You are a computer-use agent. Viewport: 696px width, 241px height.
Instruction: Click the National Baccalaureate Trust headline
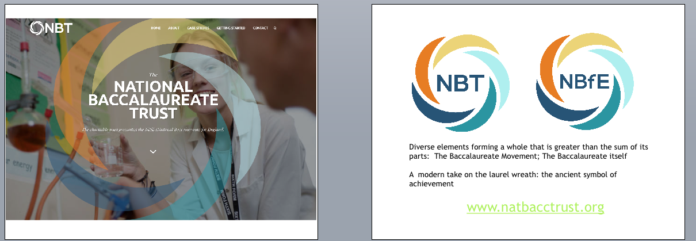[153, 100]
